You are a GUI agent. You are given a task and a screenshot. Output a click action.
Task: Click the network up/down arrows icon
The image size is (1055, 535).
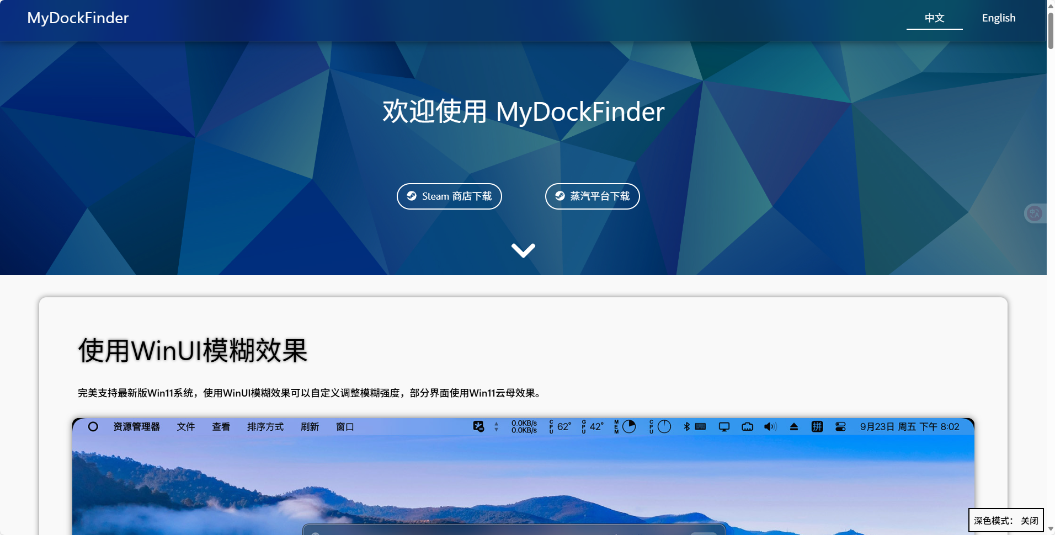(497, 426)
